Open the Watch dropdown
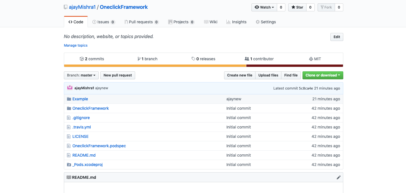Screen dimensions: 406x193 (x=264, y=7)
